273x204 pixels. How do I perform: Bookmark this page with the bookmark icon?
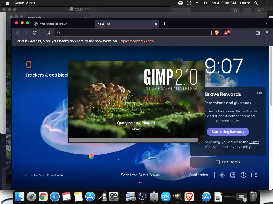(48, 33)
